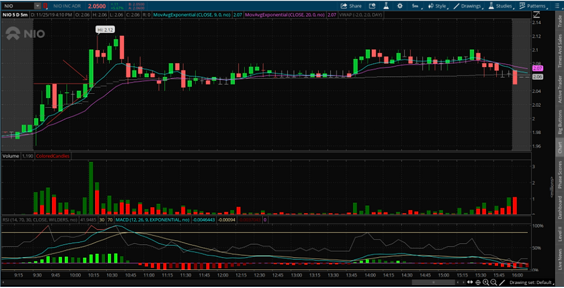The image size is (564, 288).
Task: Expand the NIO symbol dropdown arrow
Action: pos(38,6)
